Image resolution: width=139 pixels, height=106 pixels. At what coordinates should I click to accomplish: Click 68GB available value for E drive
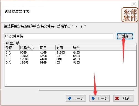coord(43,56)
